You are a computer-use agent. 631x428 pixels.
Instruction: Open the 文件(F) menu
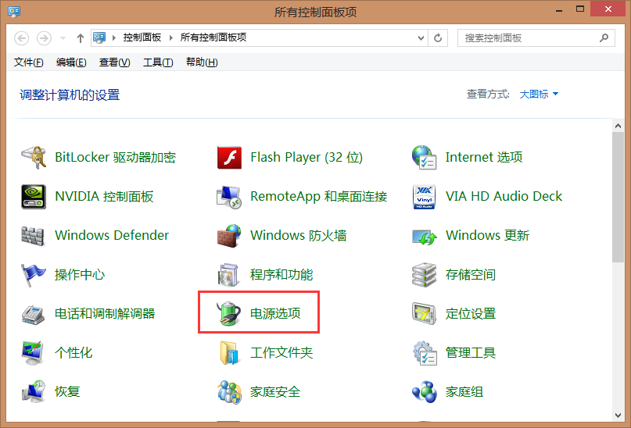click(28, 62)
